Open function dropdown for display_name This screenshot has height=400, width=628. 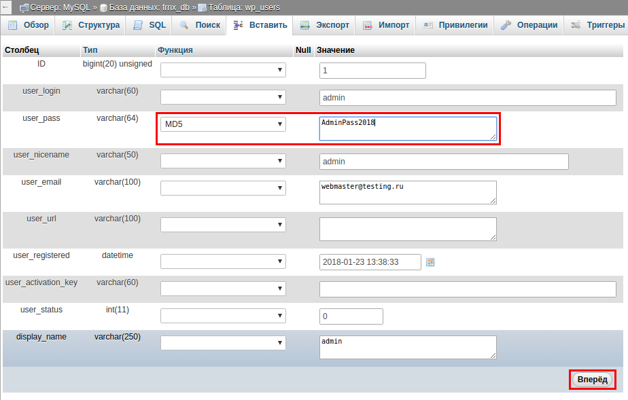(x=223, y=344)
